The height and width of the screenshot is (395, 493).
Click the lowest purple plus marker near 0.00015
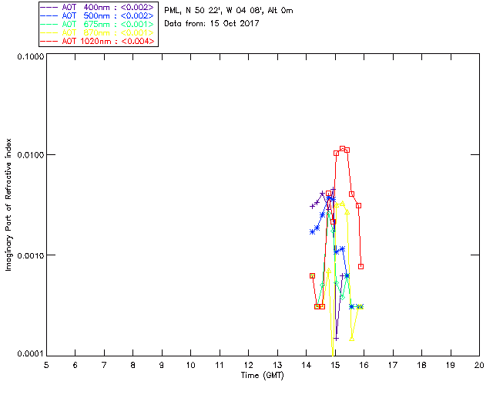point(336,339)
